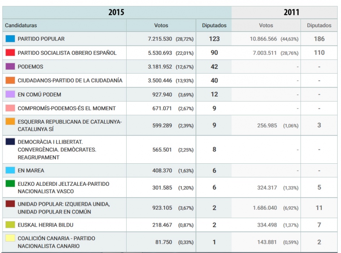
Task: Click the purple Podemos color swatch
Action: [10, 66]
